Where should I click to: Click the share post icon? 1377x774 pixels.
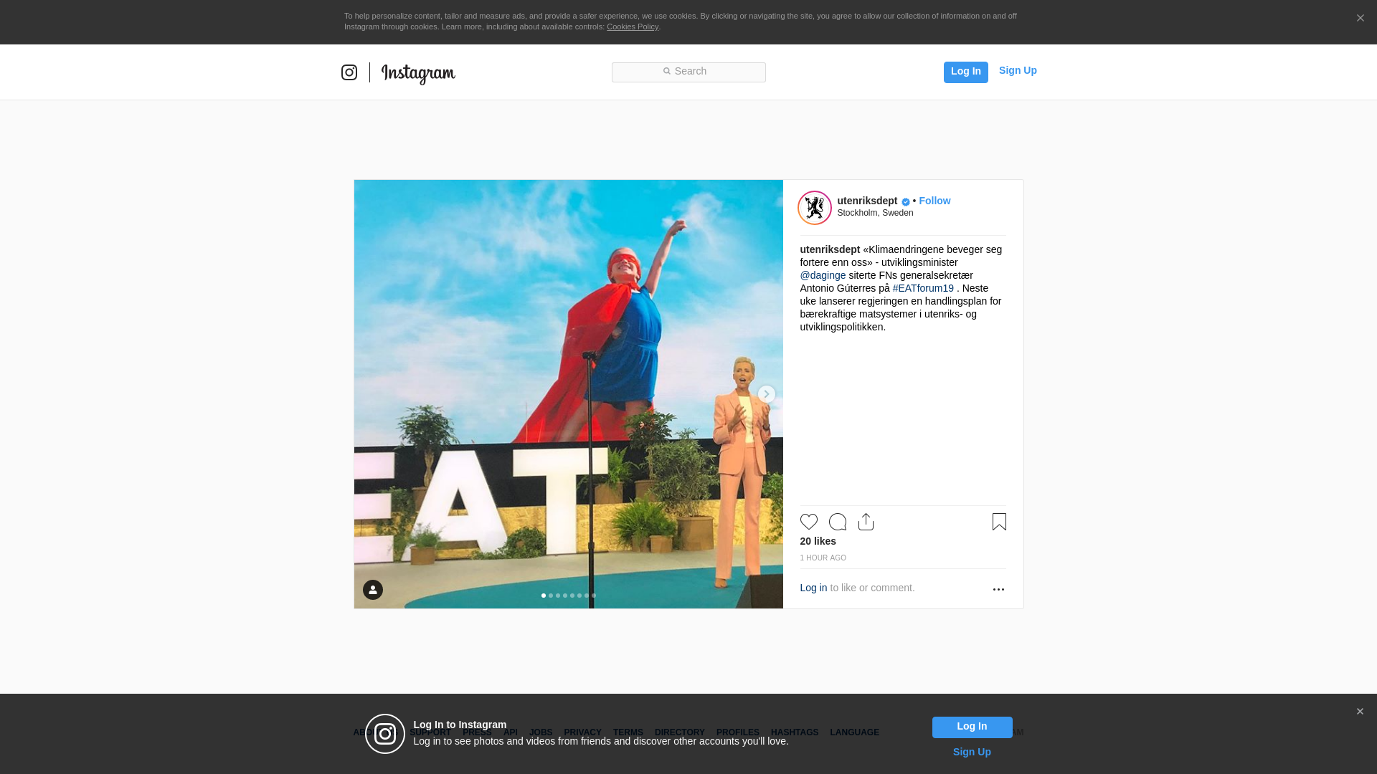click(866, 522)
